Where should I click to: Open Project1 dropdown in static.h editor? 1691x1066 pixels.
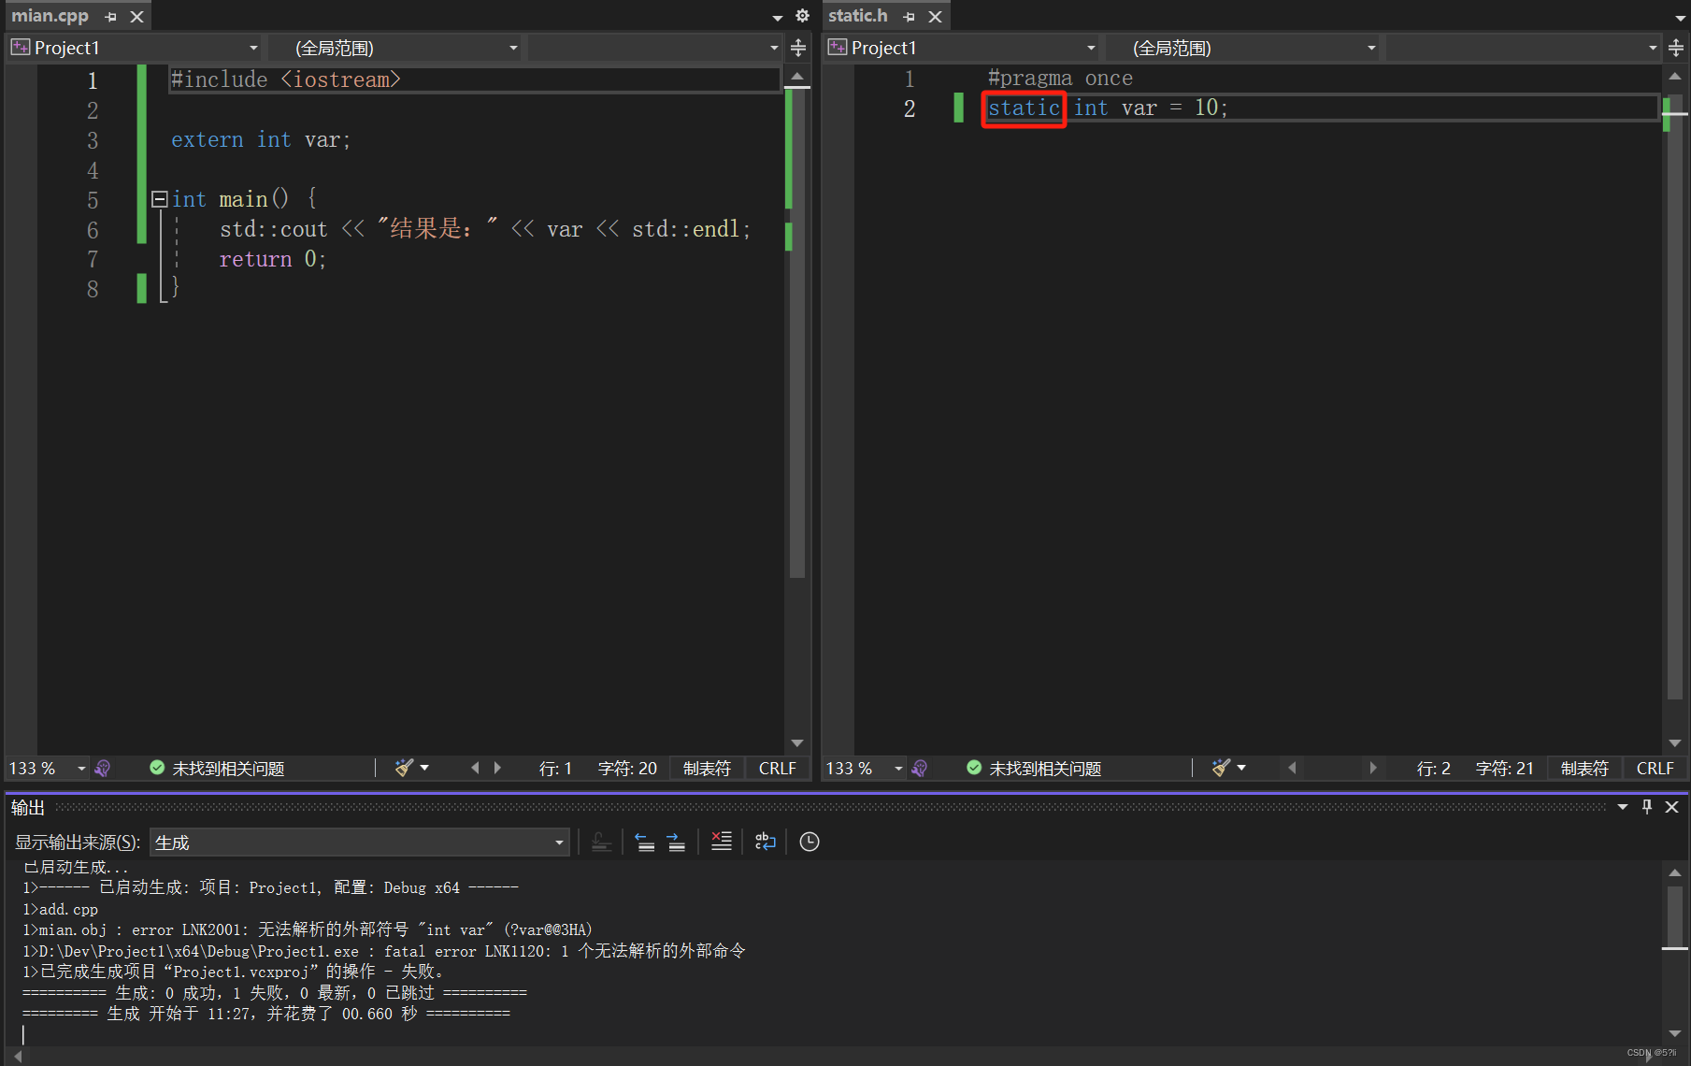click(x=962, y=48)
